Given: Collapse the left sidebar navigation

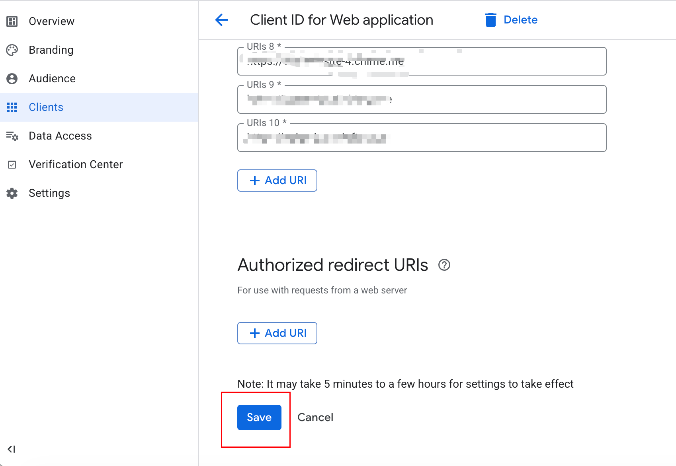Looking at the screenshot, I should click(x=12, y=449).
